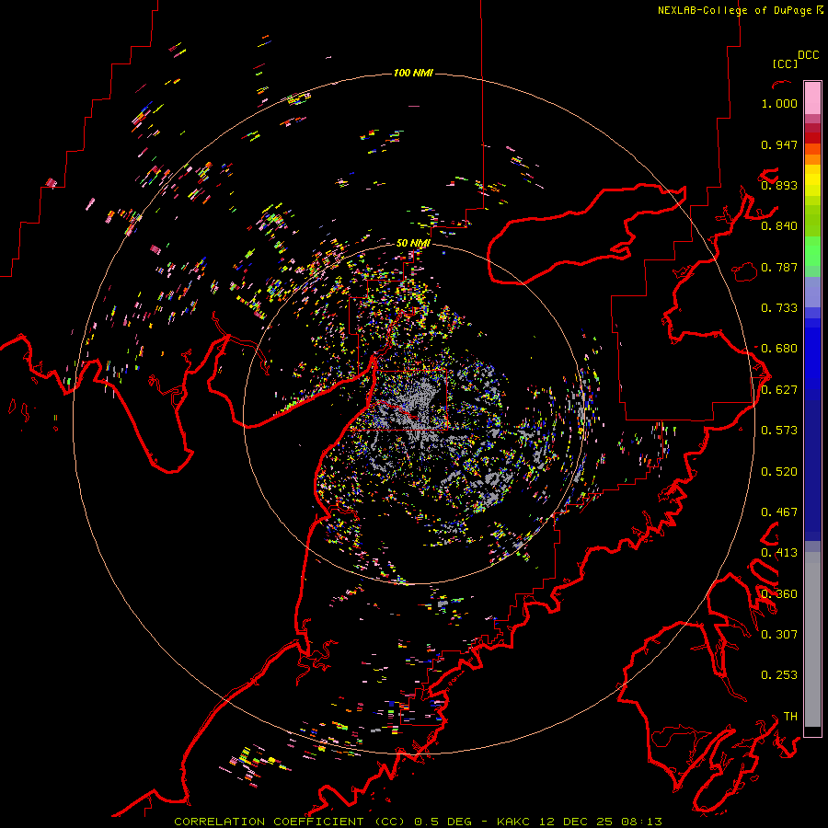This screenshot has height=828, width=828.
Task: Click the NEXLAB-College of DuPage credit text
Action: (x=736, y=10)
